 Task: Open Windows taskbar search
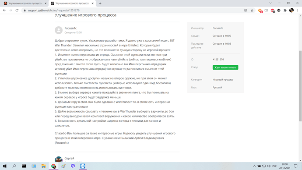coord(14,166)
